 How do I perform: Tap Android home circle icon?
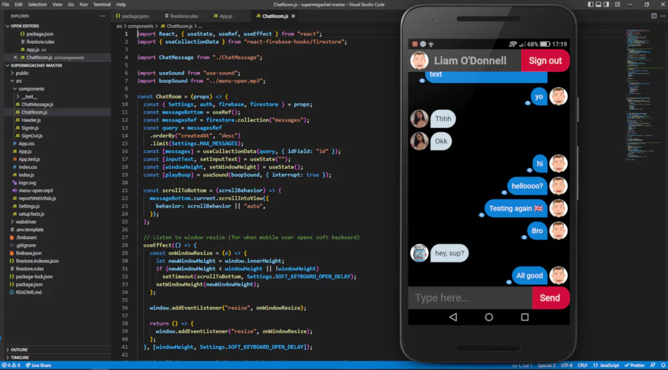(489, 317)
